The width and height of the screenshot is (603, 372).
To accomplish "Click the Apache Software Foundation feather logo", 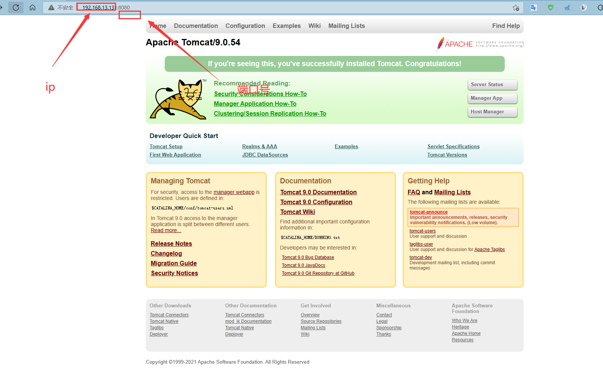I will click(480, 44).
